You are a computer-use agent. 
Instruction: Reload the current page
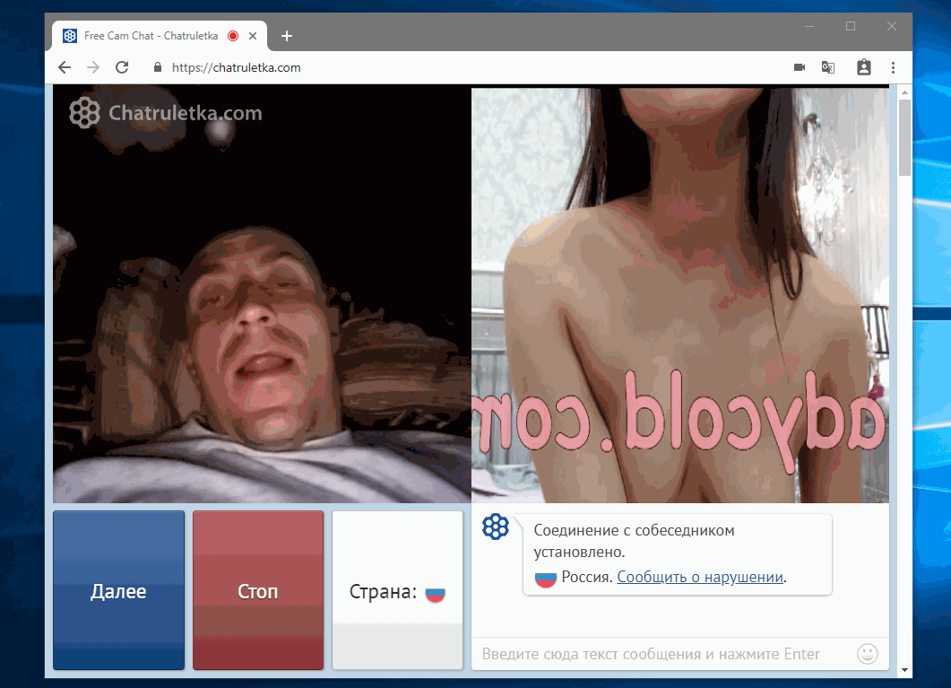click(123, 67)
